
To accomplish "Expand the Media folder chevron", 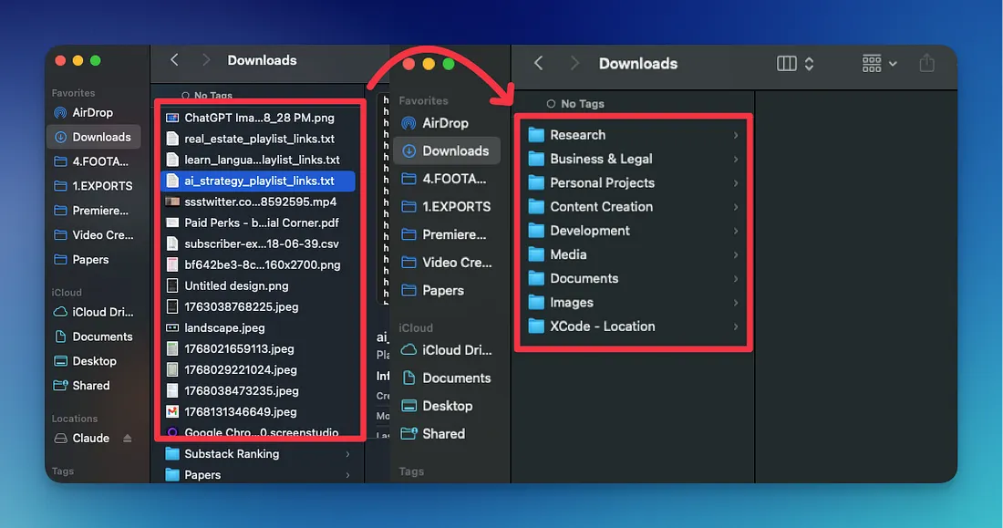I will coord(736,255).
